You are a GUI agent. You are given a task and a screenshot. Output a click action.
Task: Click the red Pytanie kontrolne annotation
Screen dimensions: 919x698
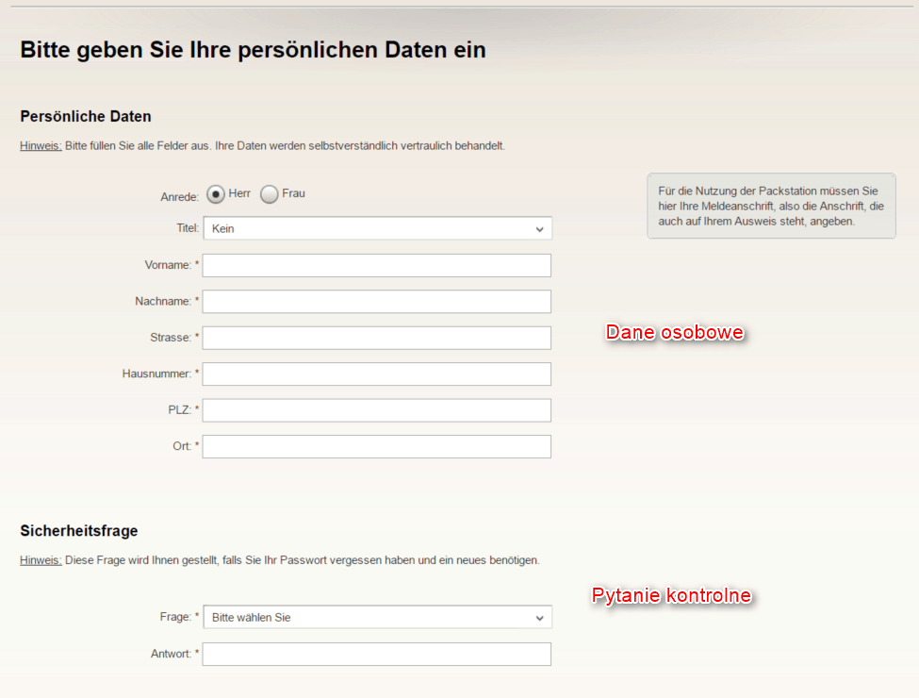click(x=671, y=596)
